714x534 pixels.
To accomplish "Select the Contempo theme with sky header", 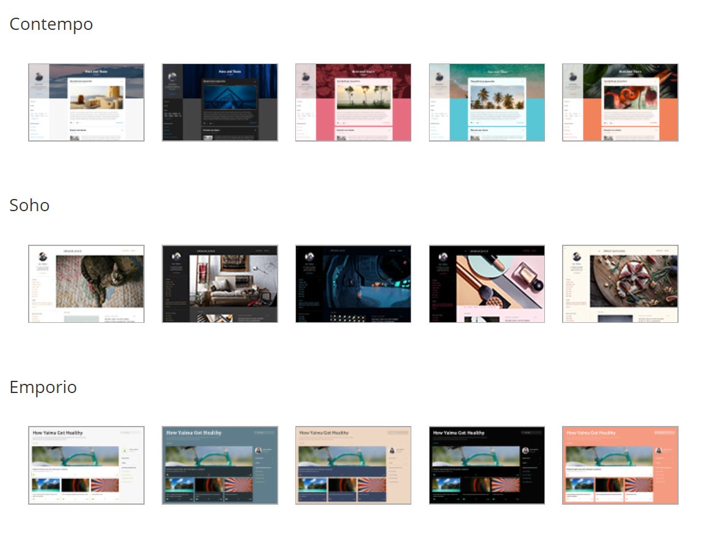I will [x=86, y=103].
